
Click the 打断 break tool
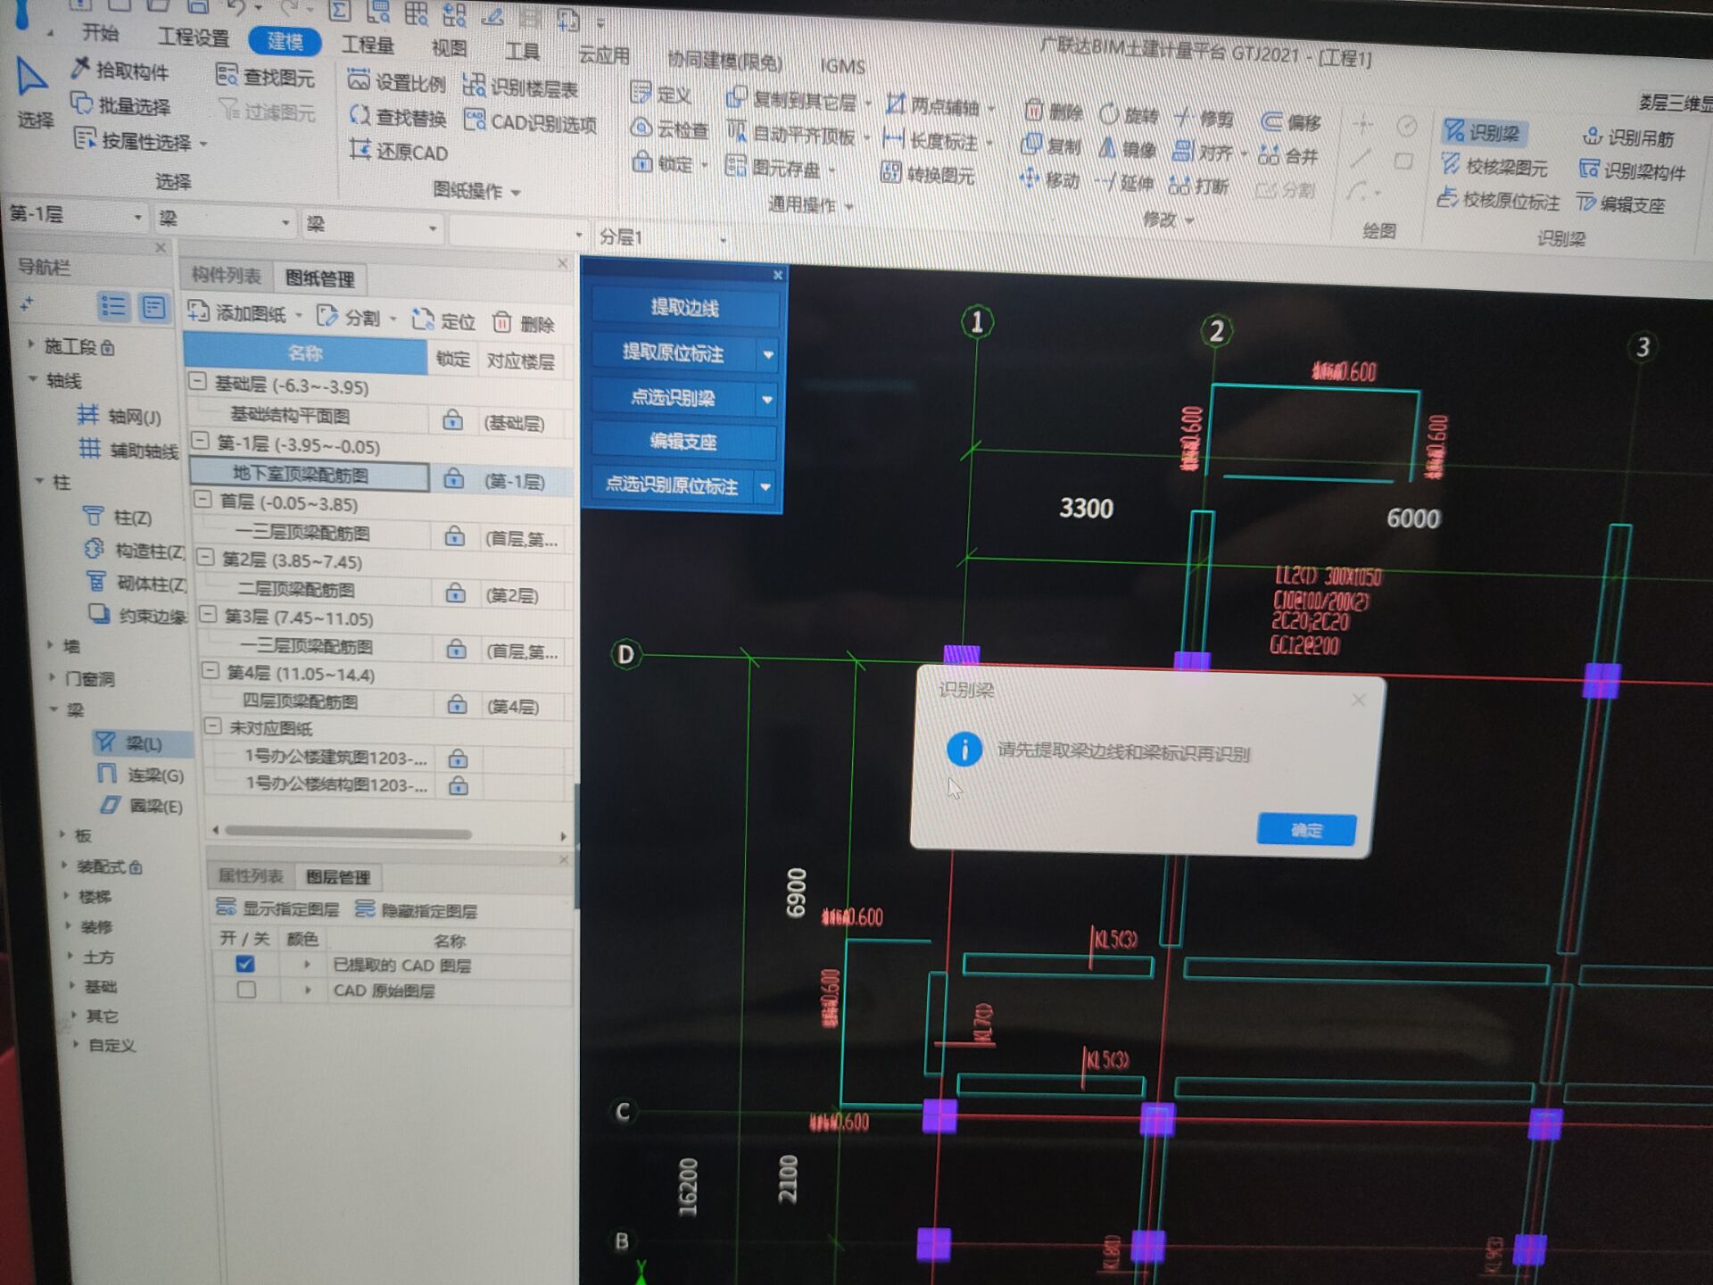(1198, 186)
